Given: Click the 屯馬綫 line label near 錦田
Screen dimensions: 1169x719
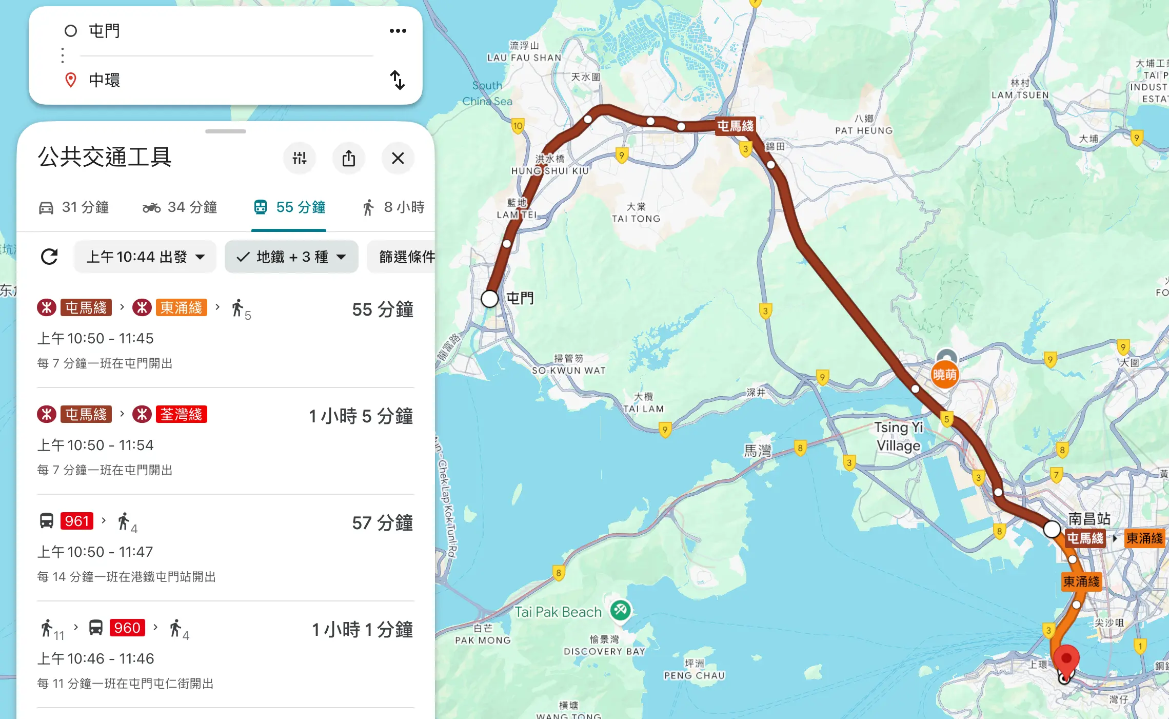Looking at the screenshot, I should coord(736,126).
